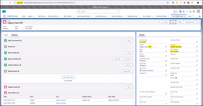Click the Follow button
This screenshot has height=106, width=203.
164,22
